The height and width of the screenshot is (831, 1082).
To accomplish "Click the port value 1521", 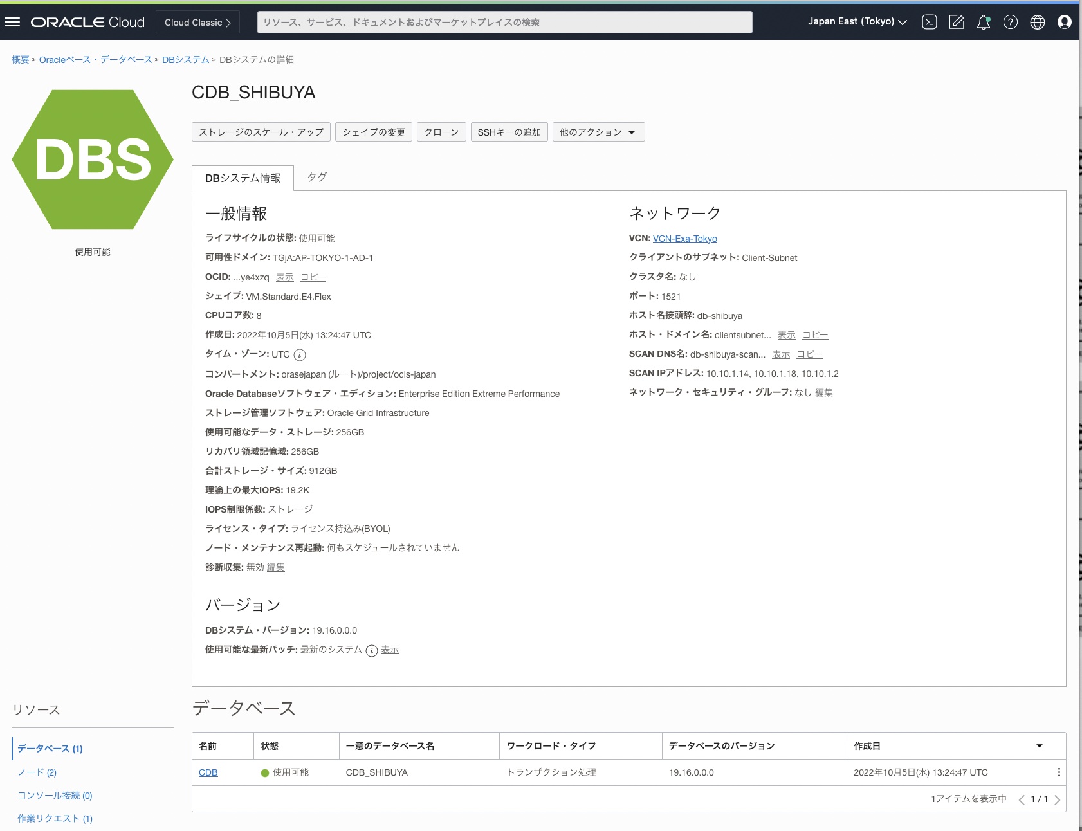I will click(x=671, y=297).
